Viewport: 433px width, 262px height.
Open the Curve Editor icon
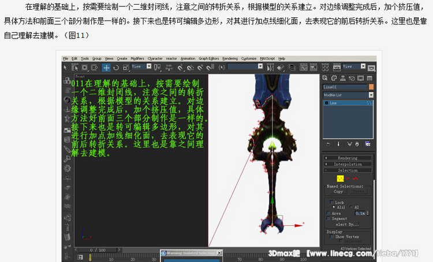pos(304,67)
